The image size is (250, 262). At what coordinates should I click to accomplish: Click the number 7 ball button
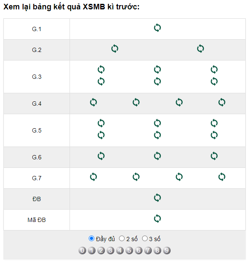[x=148, y=250]
